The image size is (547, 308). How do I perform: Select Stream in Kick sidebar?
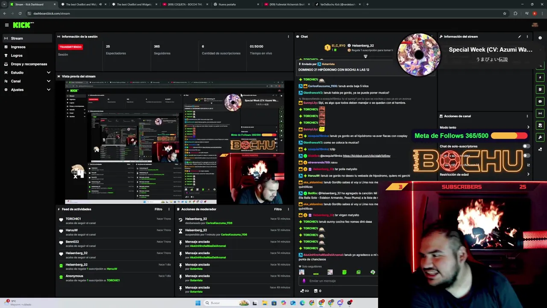tap(27, 38)
